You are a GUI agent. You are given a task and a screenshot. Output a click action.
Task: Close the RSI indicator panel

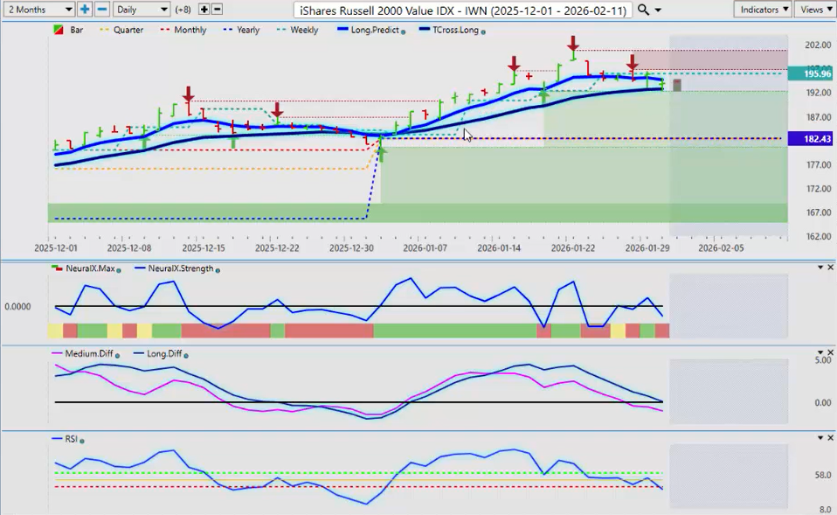click(830, 437)
